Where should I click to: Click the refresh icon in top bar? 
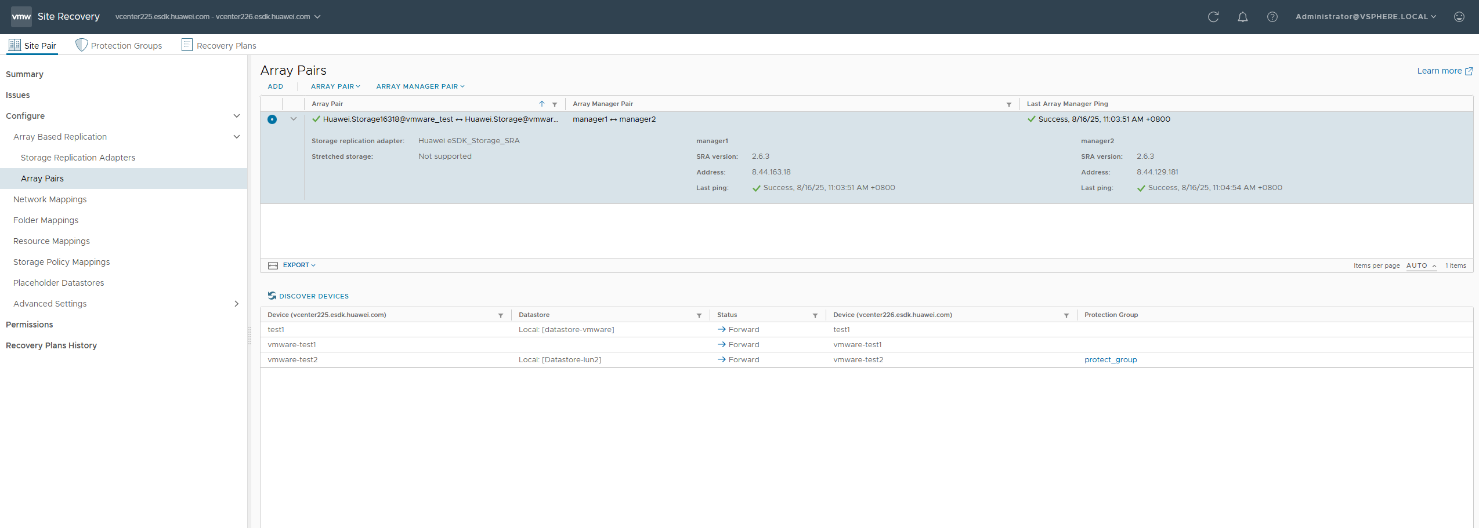[1213, 17]
